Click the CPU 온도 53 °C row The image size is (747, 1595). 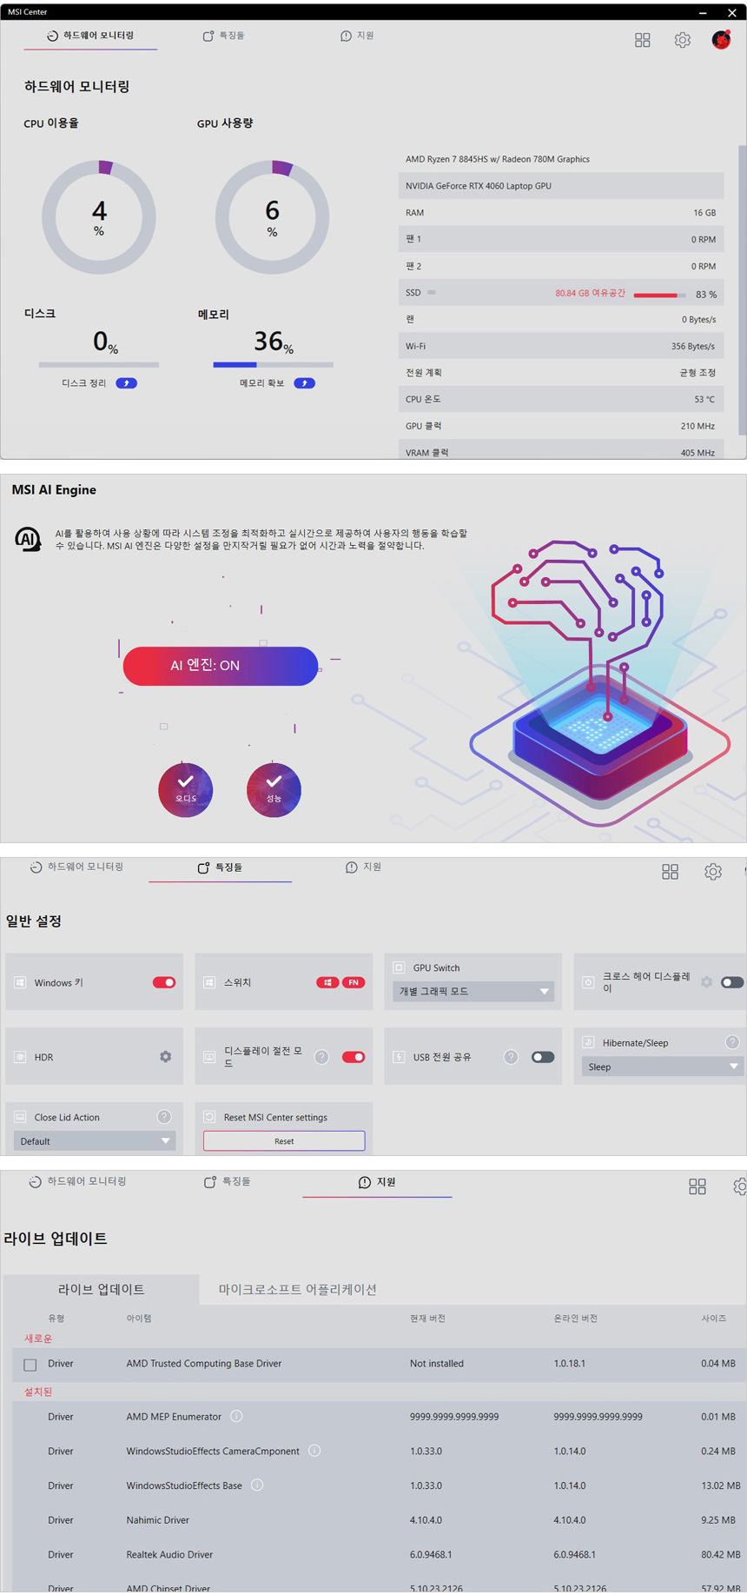(x=561, y=399)
